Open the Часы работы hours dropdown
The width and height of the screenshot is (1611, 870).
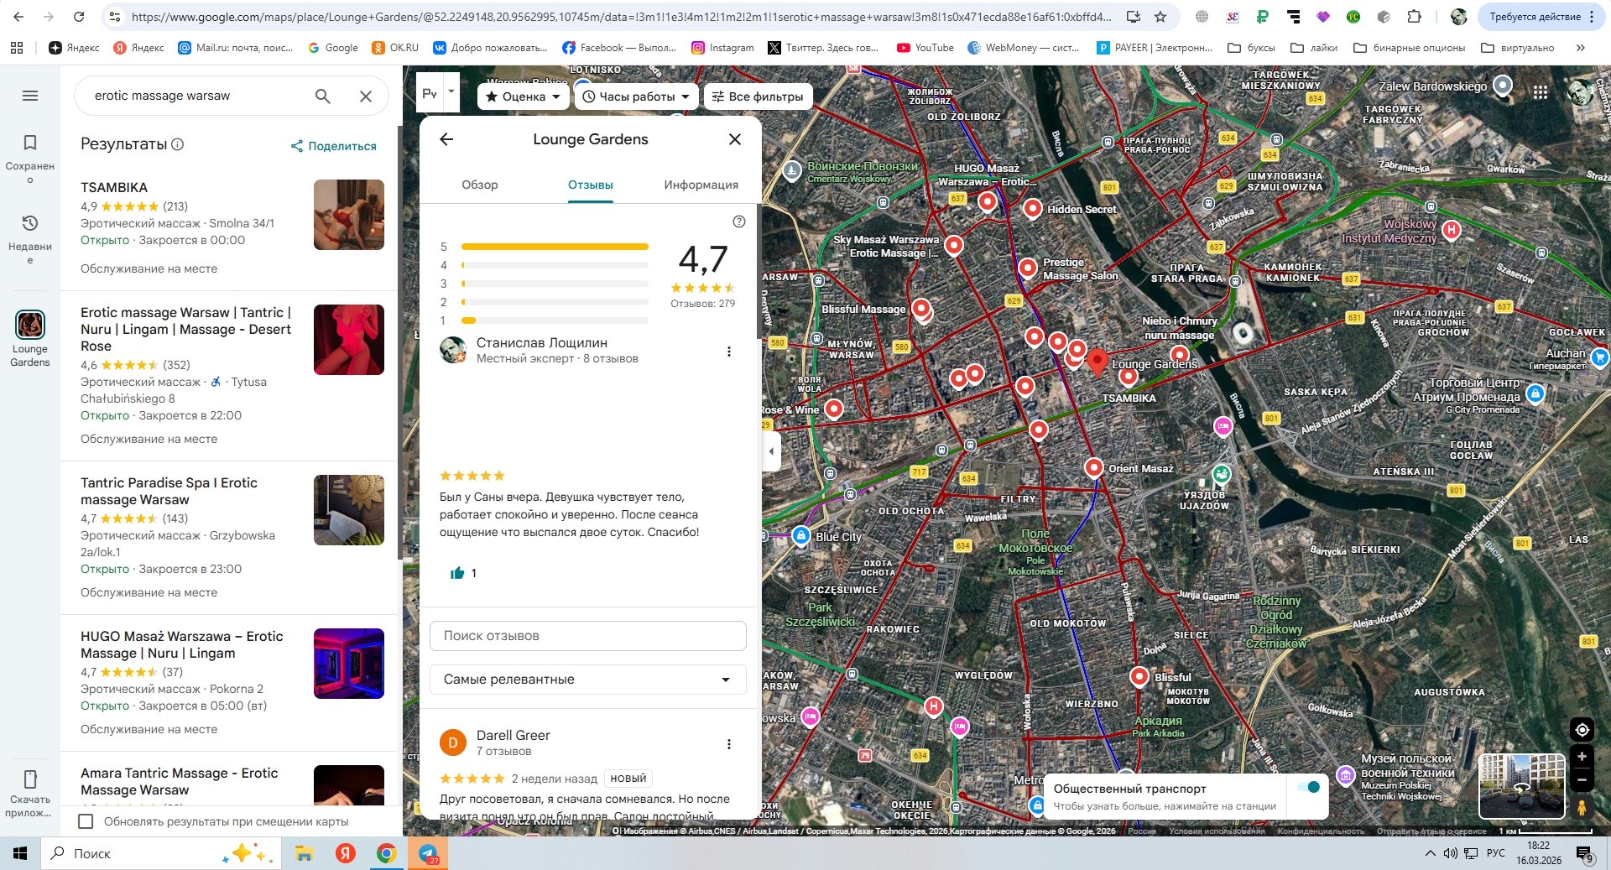point(636,96)
